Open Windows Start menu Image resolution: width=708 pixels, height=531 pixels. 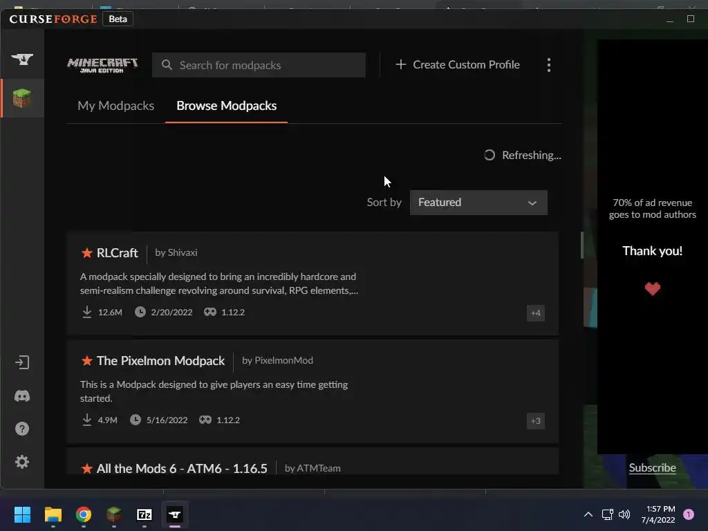point(22,514)
